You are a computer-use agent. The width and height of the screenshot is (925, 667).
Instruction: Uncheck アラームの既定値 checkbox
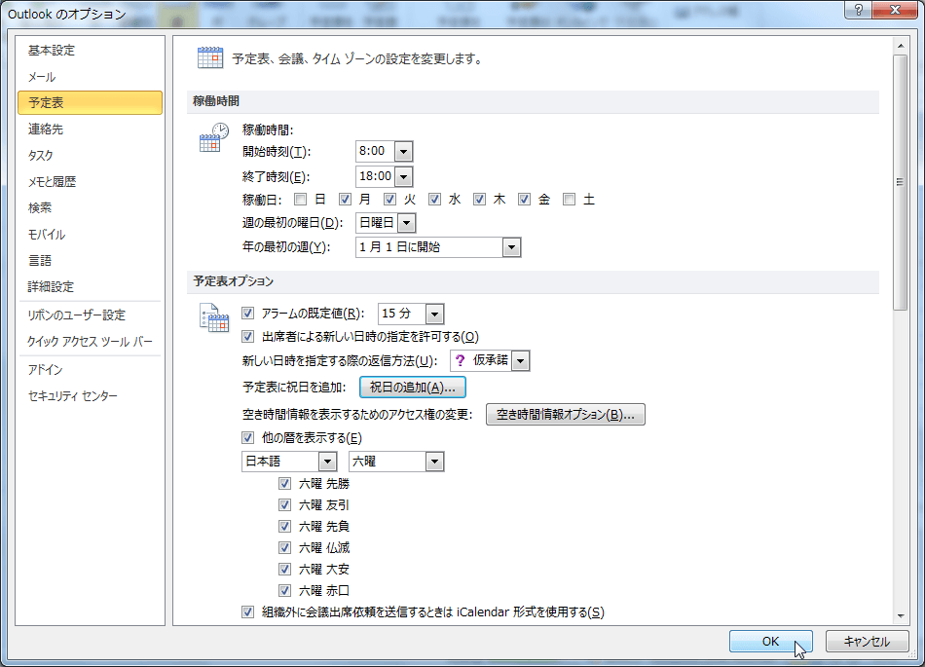(247, 314)
